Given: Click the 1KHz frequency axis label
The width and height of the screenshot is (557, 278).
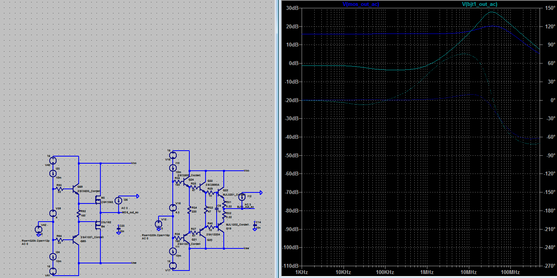Looking at the screenshot, I should coord(302,272).
